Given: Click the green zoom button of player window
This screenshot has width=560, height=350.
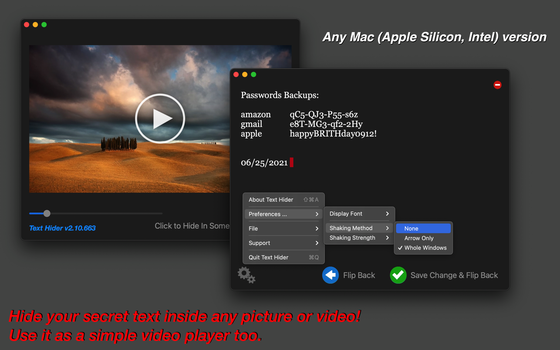Looking at the screenshot, I should pos(44,25).
